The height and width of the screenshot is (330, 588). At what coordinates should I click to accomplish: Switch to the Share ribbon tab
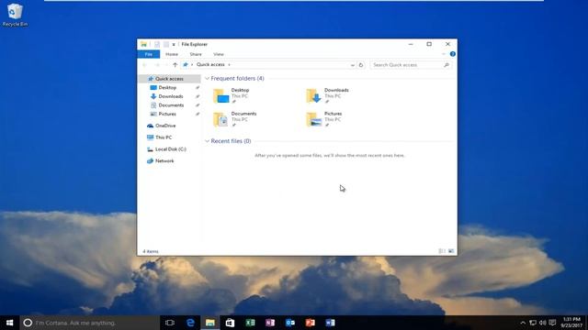[196, 54]
